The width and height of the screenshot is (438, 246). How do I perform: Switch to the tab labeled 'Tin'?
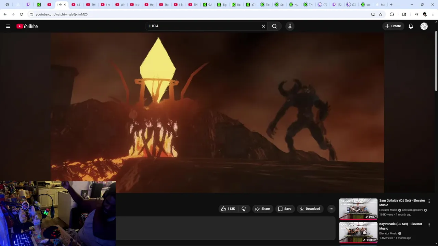[x=265, y=5]
